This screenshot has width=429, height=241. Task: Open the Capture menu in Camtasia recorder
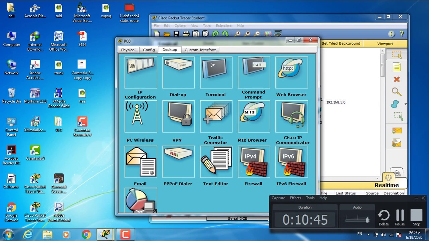tap(278, 198)
